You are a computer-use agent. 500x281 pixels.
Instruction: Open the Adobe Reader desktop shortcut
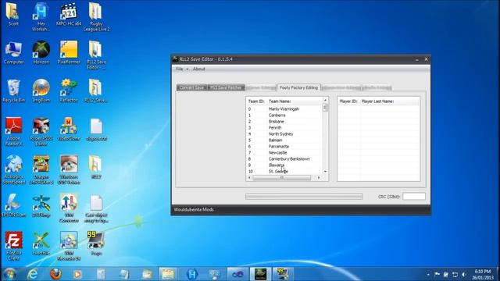(13, 131)
